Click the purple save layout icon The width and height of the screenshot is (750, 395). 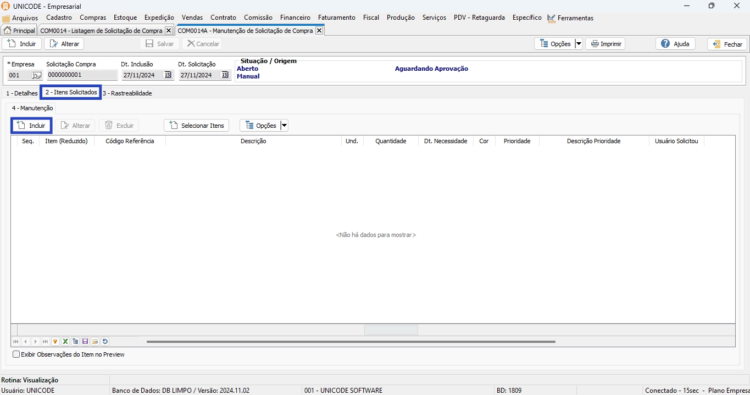pyautogui.click(x=85, y=341)
